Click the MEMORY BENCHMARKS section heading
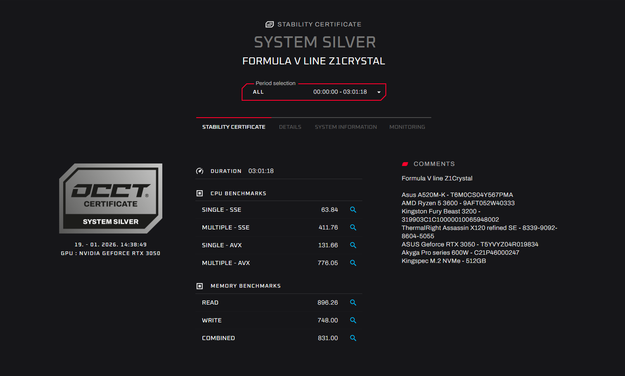 coord(246,286)
